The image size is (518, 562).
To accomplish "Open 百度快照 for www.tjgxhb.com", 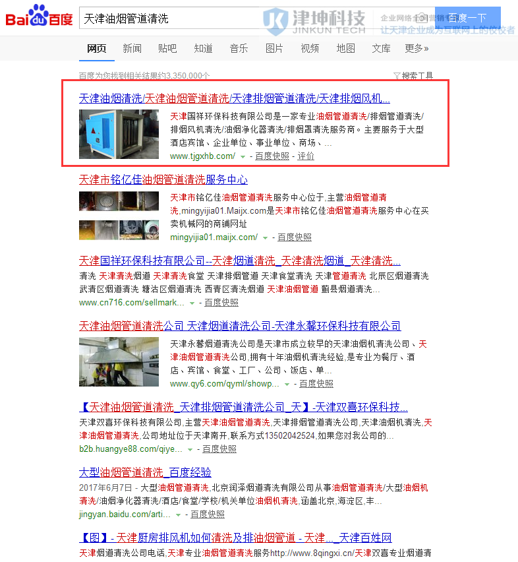I will click(x=272, y=156).
